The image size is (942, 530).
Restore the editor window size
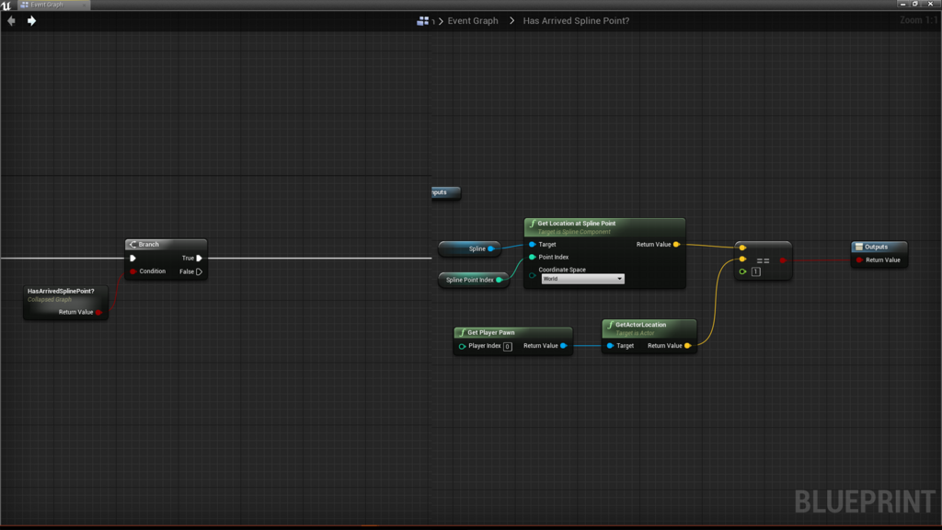click(915, 5)
